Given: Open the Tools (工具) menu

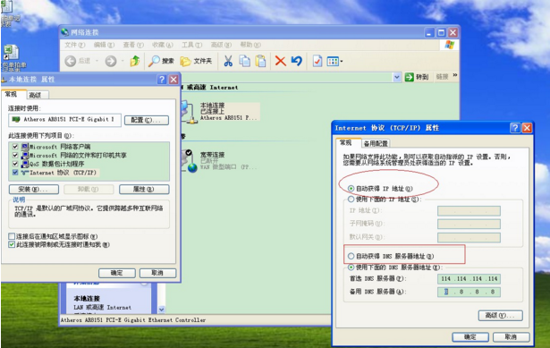Looking at the screenshot, I should click(x=191, y=45).
